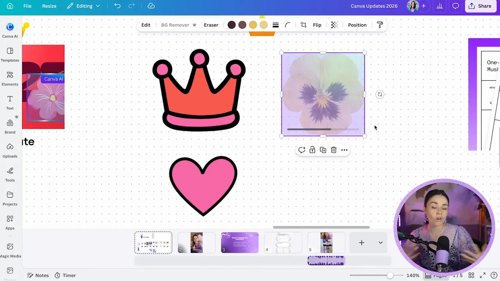
Task: Open the Tools panel
Action: coord(10,174)
